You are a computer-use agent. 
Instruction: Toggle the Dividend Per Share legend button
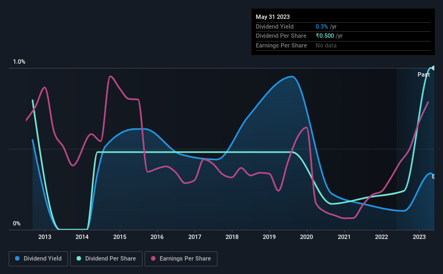pos(106,259)
